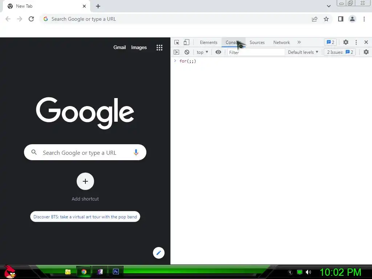372x279 pixels.
Task: Expand more DevTools tabs chevron
Action: click(x=299, y=42)
